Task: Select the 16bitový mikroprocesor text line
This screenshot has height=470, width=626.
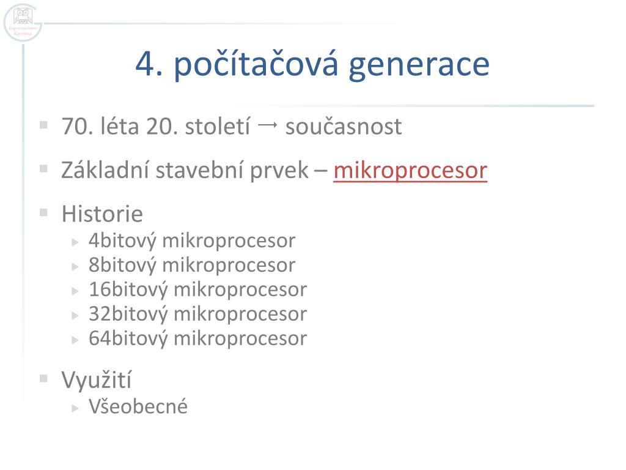Action: click(x=198, y=289)
